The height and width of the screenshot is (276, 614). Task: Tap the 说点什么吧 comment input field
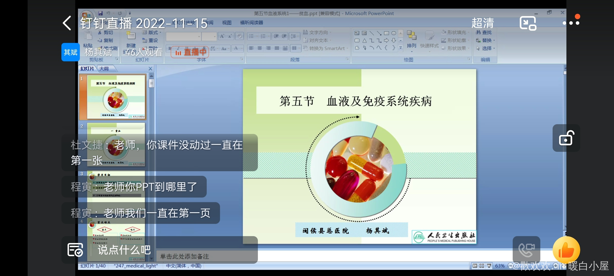[124, 250]
